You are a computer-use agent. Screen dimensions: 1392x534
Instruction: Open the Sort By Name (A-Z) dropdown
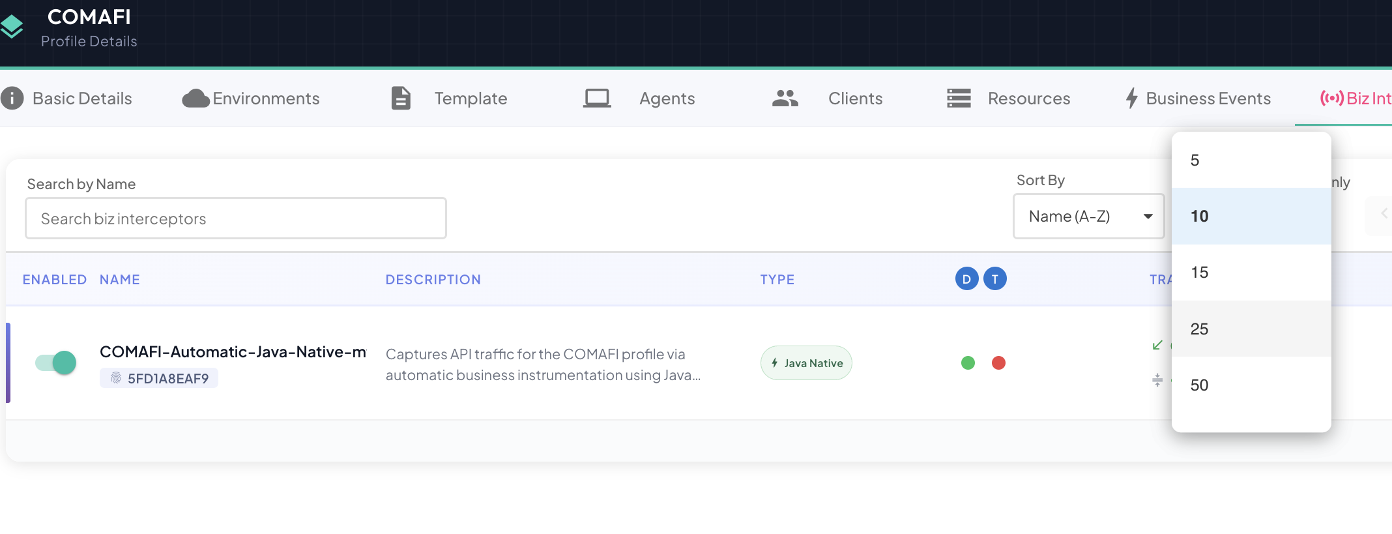[x=1088, y=216]
